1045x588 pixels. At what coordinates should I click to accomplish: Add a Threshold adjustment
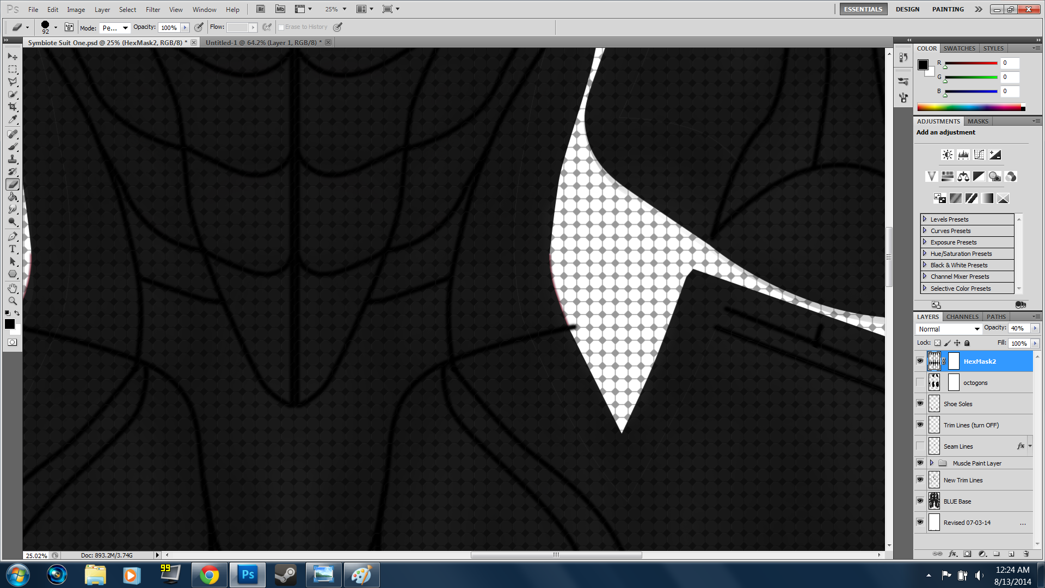pyautogui.click(x=972, y=198)
